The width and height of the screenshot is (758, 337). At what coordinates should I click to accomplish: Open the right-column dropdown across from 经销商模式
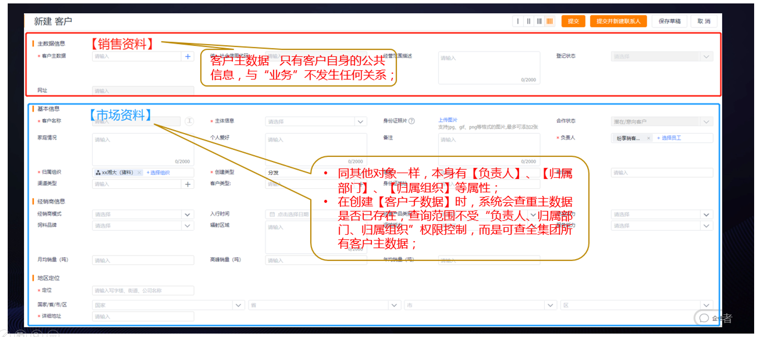[662, 214]
